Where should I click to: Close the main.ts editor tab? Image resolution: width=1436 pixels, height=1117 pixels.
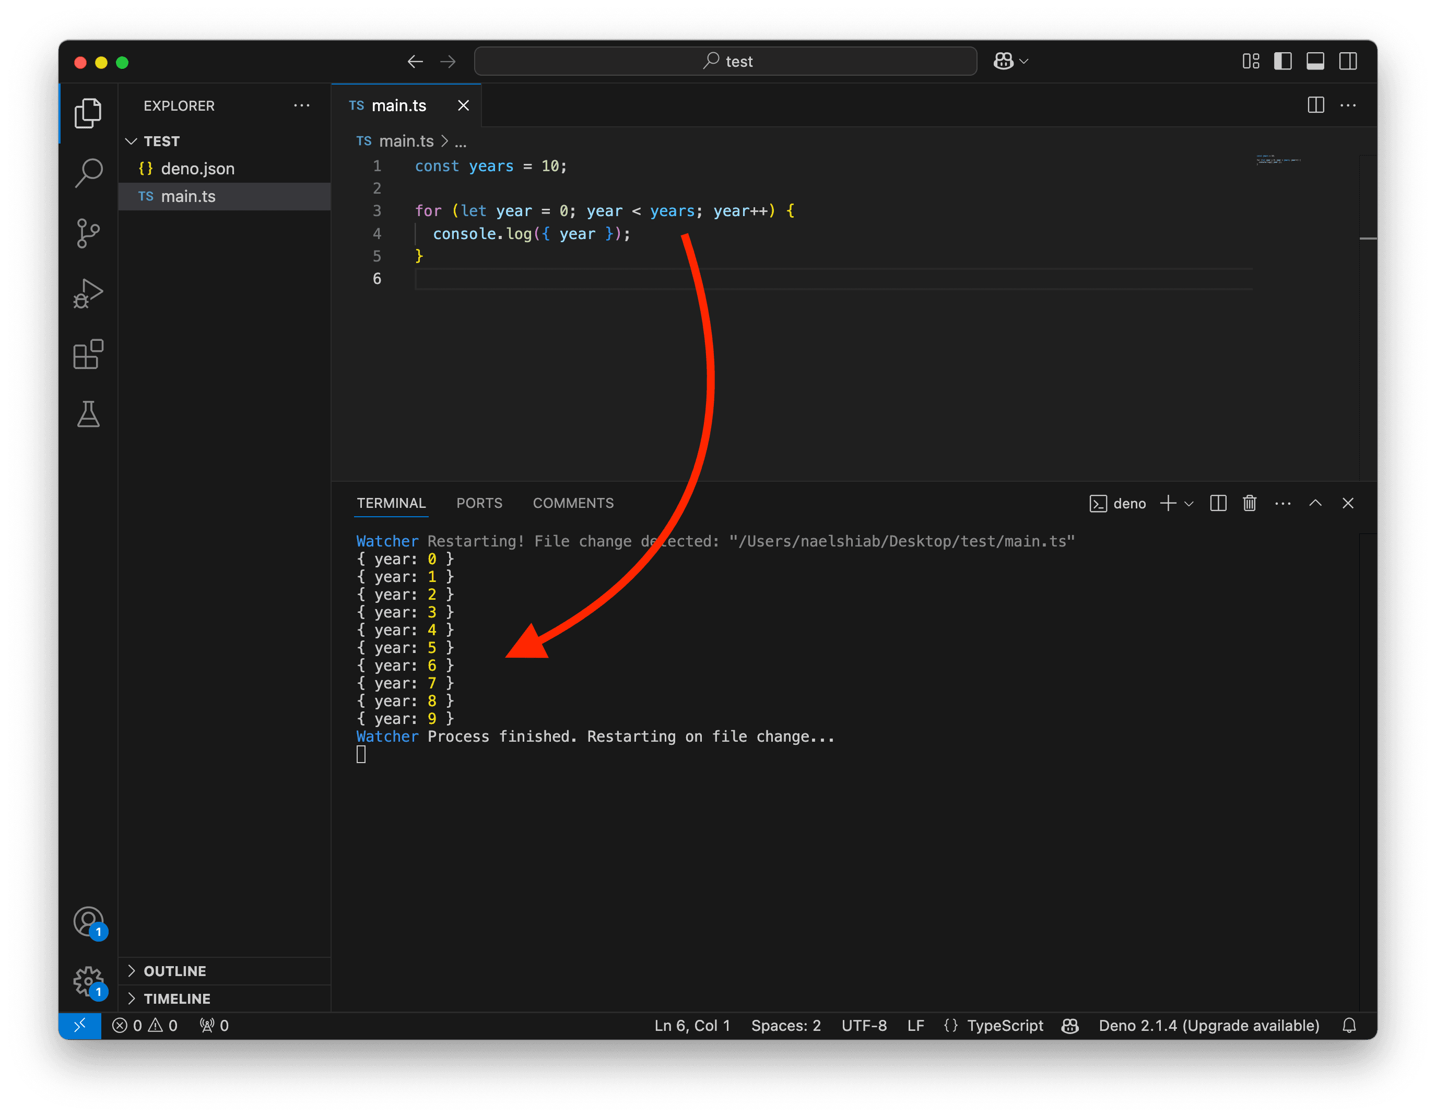pos(464,105)
